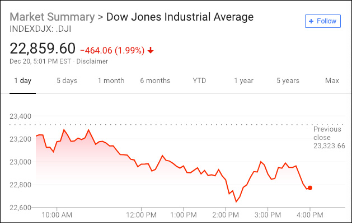Select the YTD tab
352x223 pixels.
tap(199, 81)
